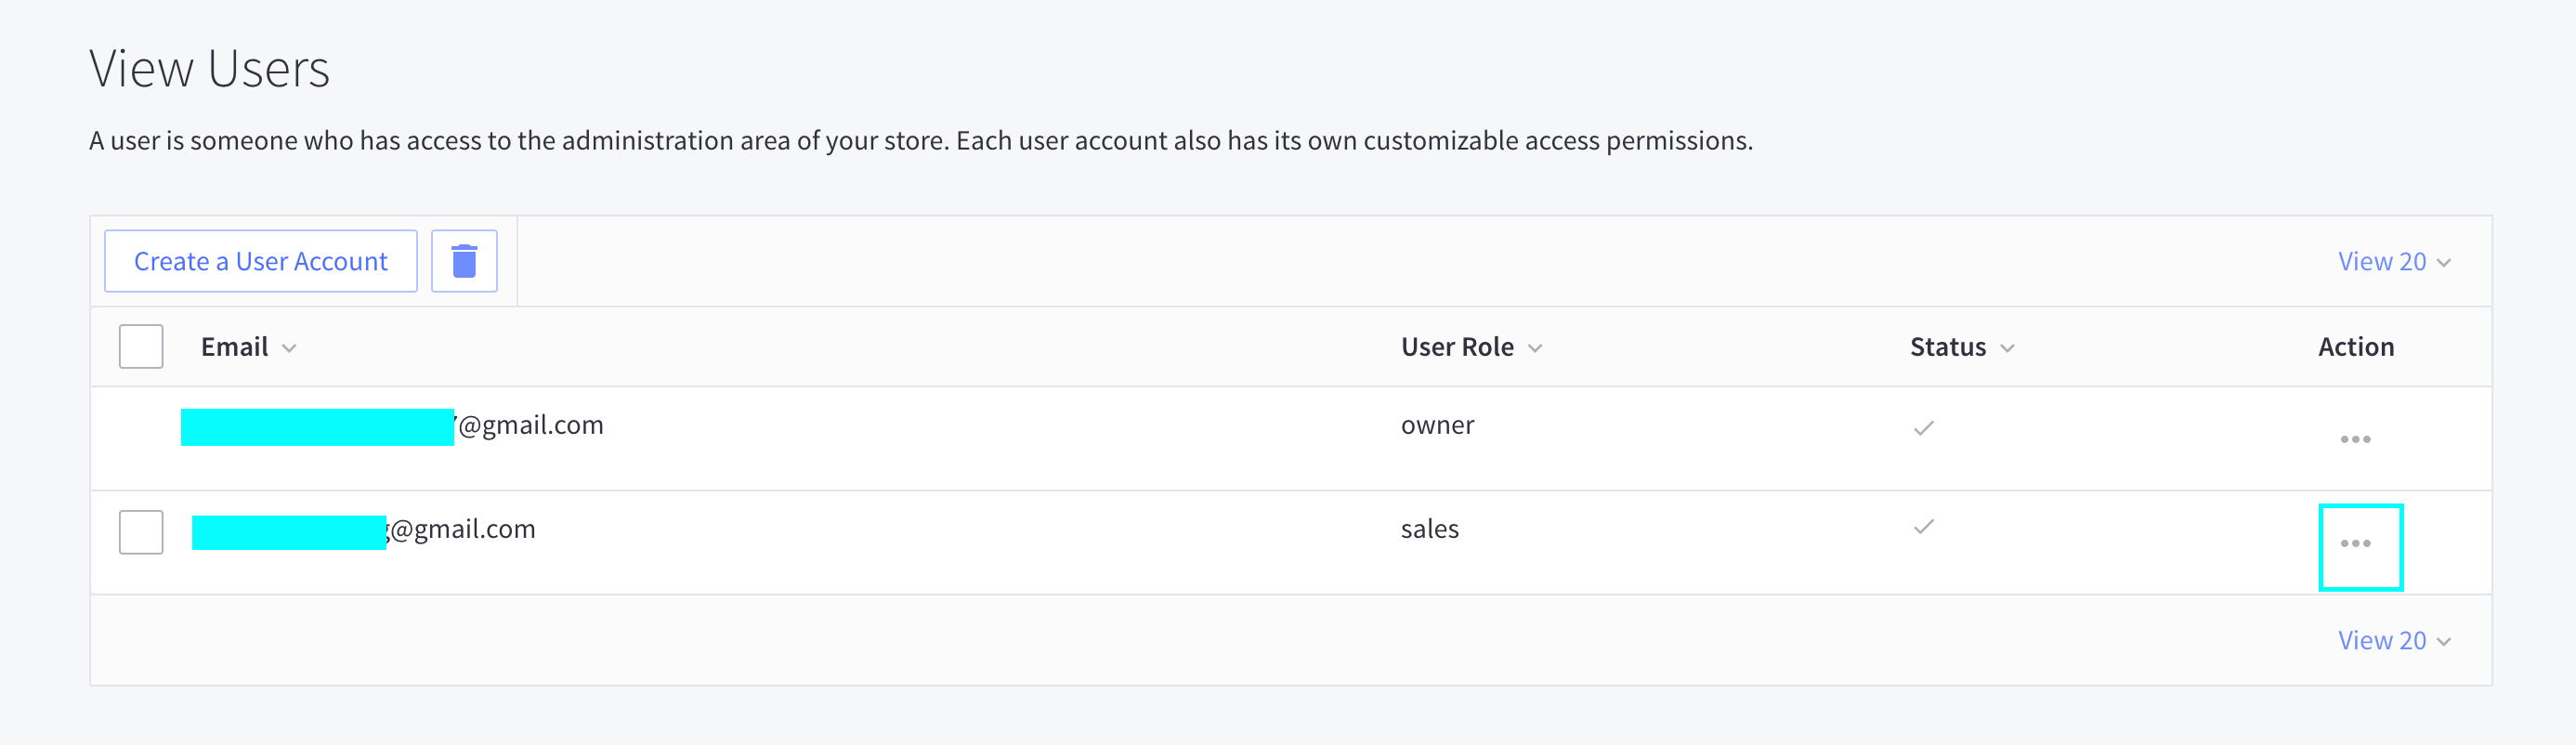The image size is (2576, 745).
Task: Click the Action column header
Action: (x=2355, y=347)
